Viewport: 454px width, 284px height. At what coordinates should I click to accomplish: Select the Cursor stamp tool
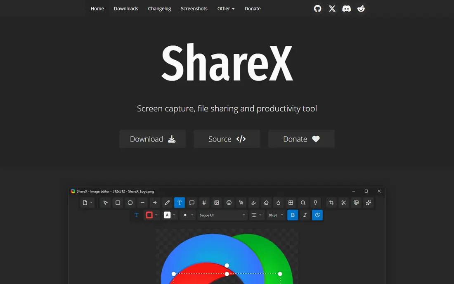241,203
